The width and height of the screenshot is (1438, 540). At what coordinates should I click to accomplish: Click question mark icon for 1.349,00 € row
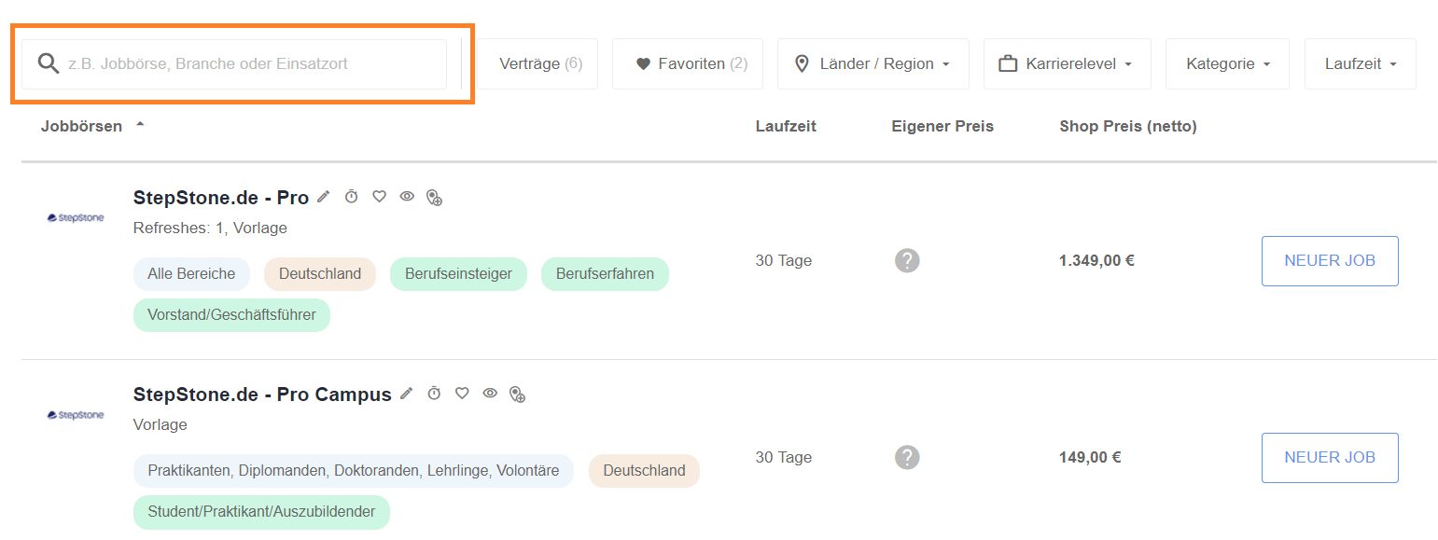click(907, 260)
